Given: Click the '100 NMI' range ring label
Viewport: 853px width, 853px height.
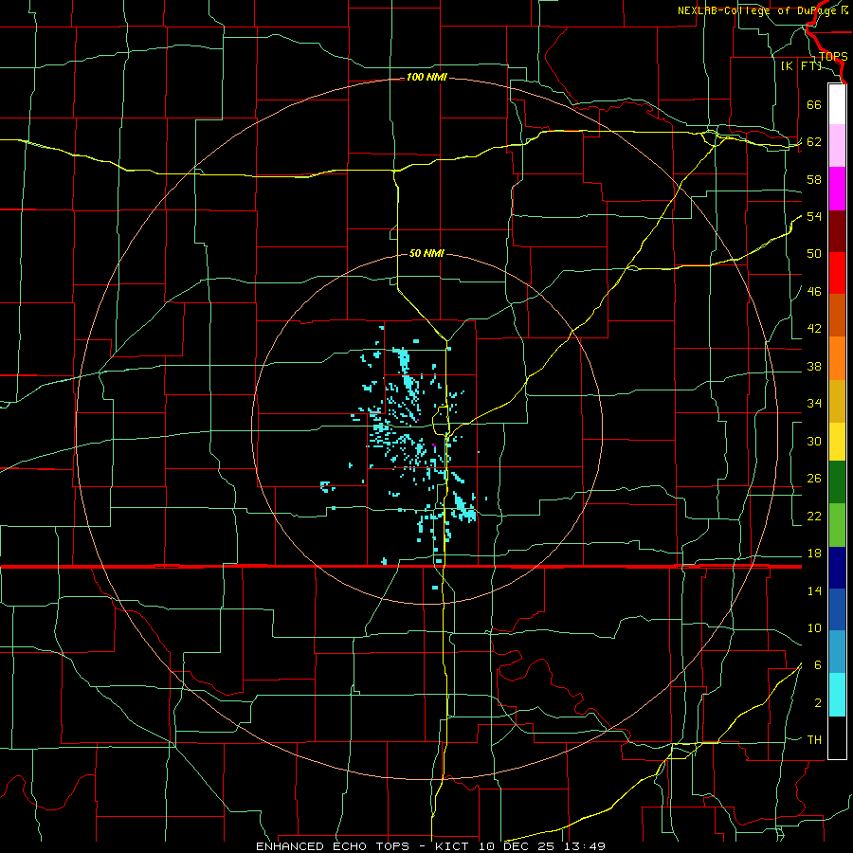Looking at the screenshot, I should click(426, 77).
